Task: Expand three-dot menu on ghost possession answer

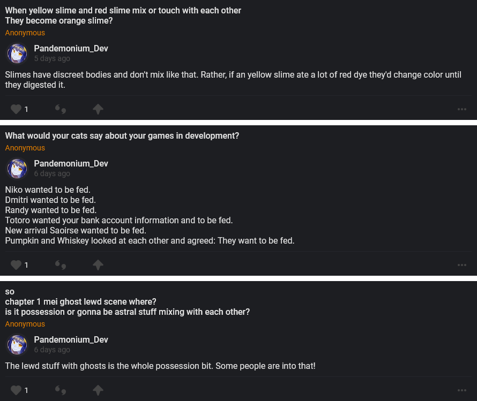Action: [x=462, y=390]
